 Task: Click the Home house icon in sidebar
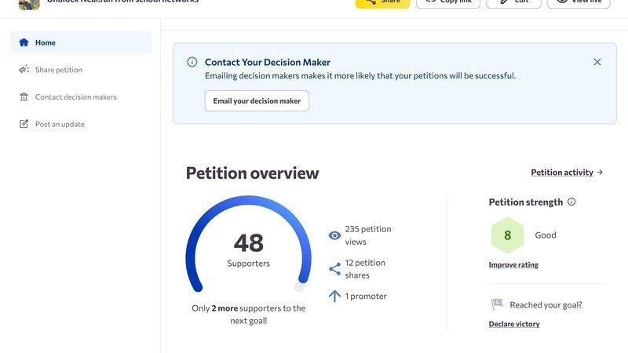pos(24,42)
